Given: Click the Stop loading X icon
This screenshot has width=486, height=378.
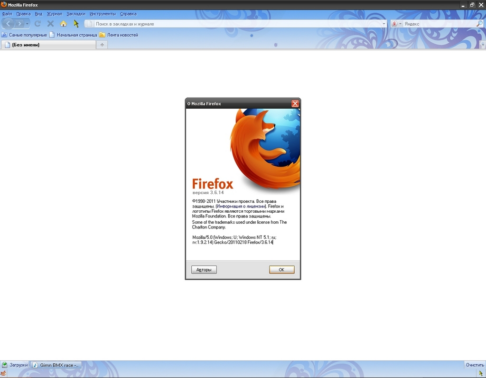Looking at the screenshot, I should point(50,23).
